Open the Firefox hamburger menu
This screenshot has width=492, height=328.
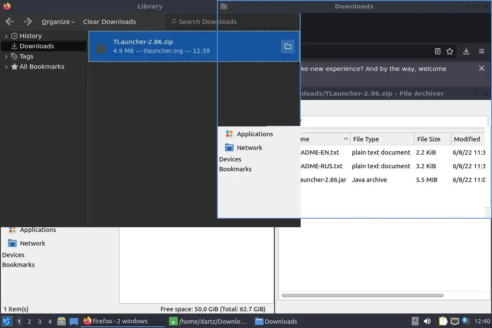click(482, 51)
